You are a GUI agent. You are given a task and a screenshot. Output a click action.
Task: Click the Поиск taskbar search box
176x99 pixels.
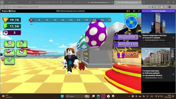78,96
